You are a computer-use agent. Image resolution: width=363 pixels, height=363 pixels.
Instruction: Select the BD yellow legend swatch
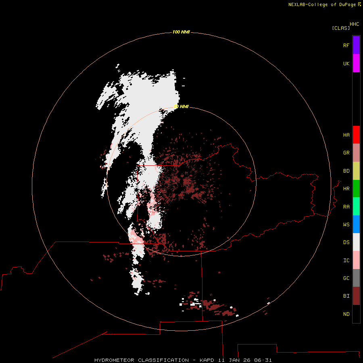pyautogui.click(x=356, y=171)
